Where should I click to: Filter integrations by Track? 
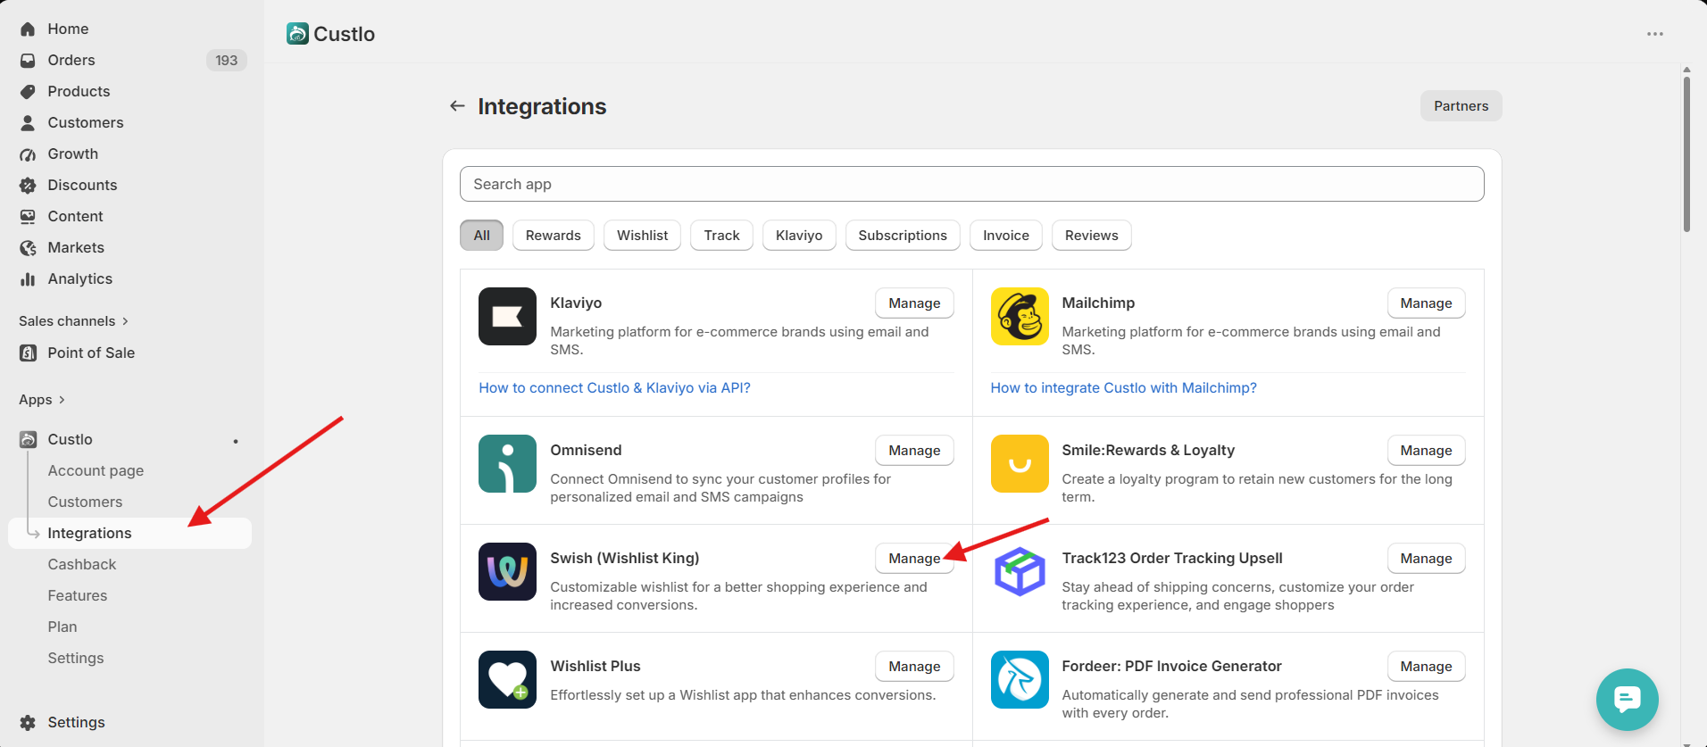[721, 236]
